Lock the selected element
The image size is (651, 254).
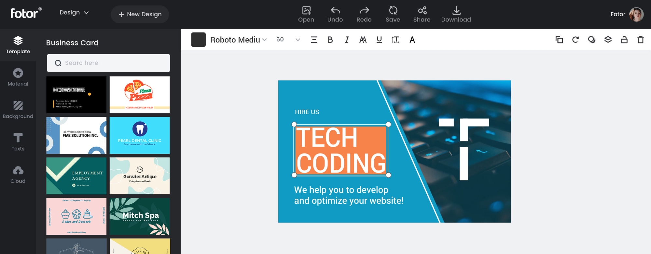pos(624,40)
